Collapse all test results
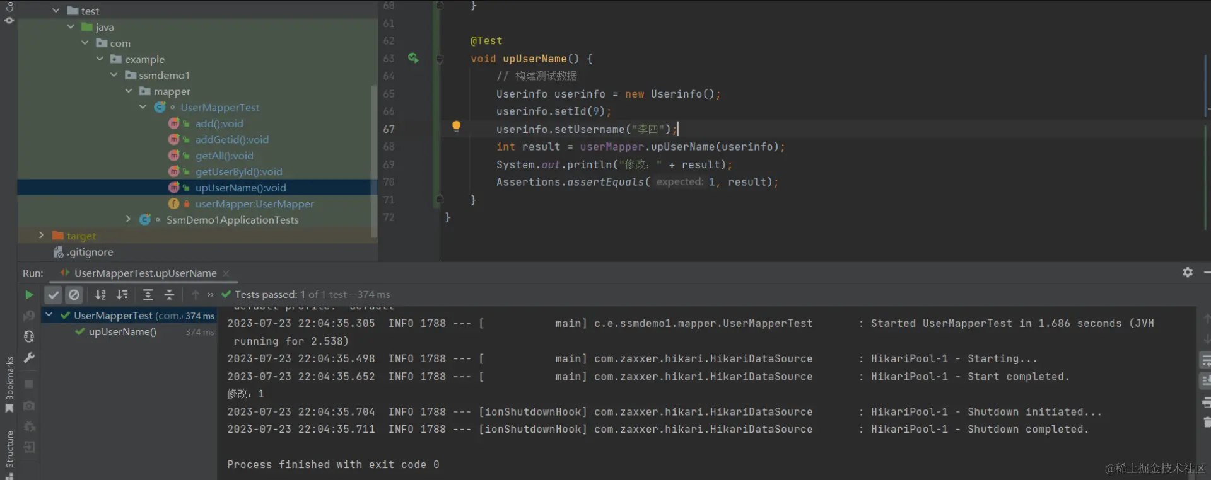This screenshot has height=480, width=1211. coord(169,295)
